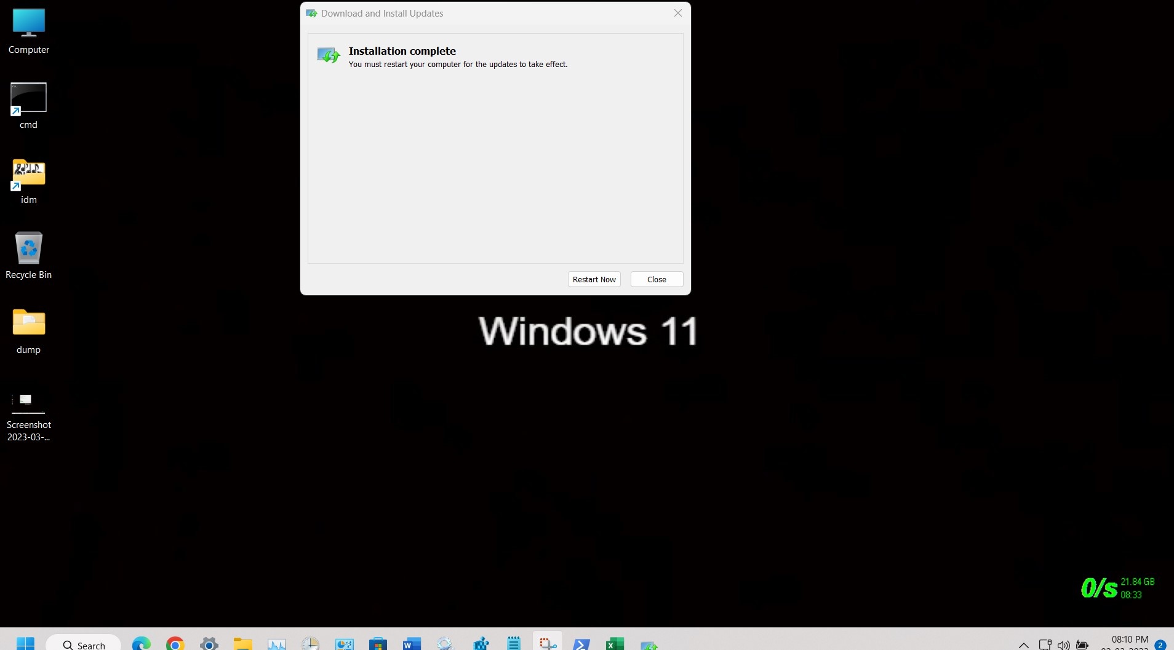
Task: Click the 0/s network speed widget
Action: tap(1118, 588)
